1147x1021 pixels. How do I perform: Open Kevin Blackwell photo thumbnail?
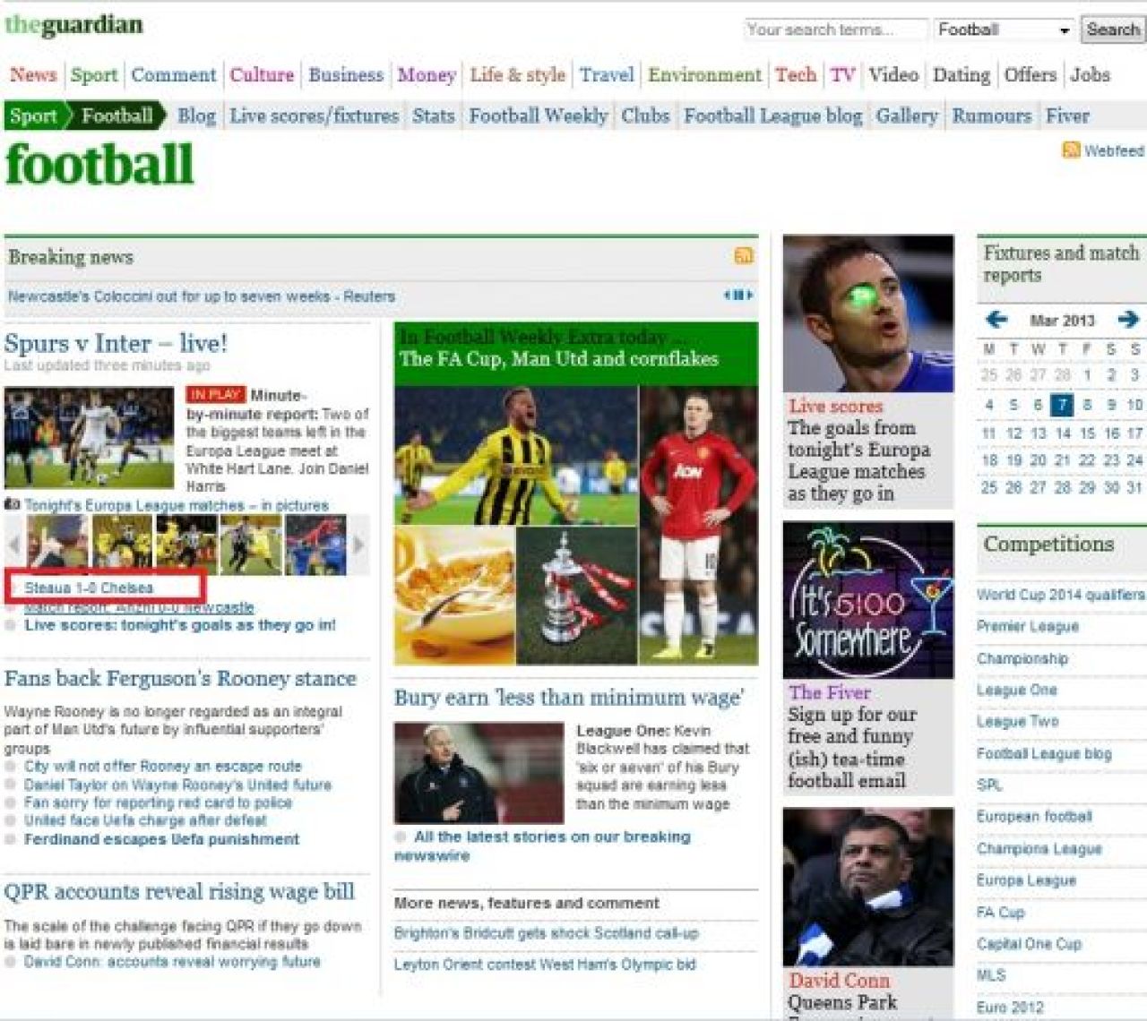[479, 773]
